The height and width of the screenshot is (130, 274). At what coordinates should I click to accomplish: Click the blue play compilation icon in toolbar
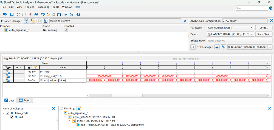coord(66,15)
